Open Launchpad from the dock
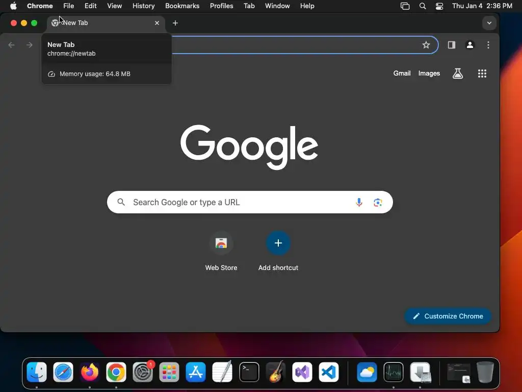The image size is (522, 392). (x=169, y=372)
